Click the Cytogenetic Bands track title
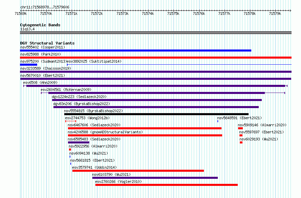 (x=40, y=25)
